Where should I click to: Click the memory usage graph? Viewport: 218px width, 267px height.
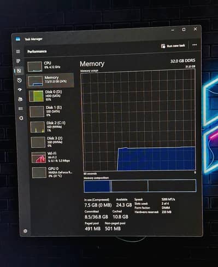pos(139,120)
